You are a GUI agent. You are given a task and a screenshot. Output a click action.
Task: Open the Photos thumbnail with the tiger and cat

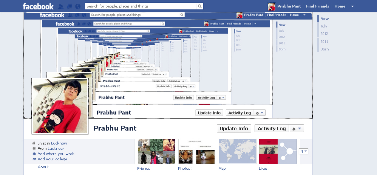pos(197,151)
